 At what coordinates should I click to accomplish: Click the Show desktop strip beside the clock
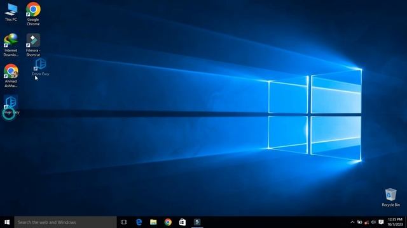pos(406,222)
